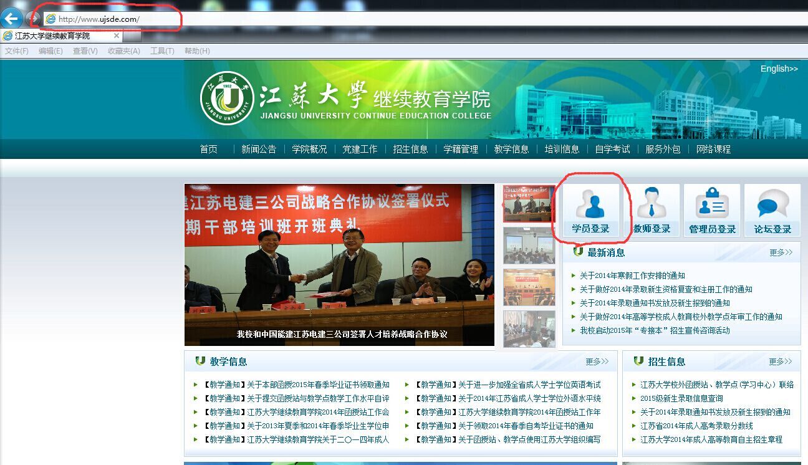Open 最新消息 item 关于2014年录取通知书发放及新生报到的通知

(655, 303)
